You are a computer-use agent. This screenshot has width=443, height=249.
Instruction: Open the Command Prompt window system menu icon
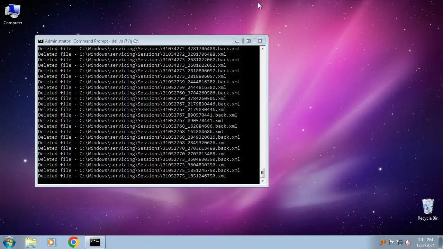coord(41,41)
